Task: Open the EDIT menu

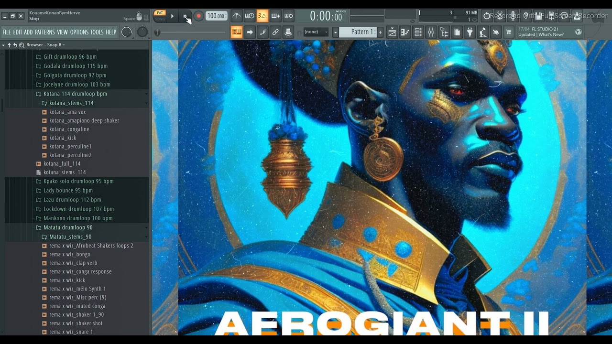Action: 18,32
